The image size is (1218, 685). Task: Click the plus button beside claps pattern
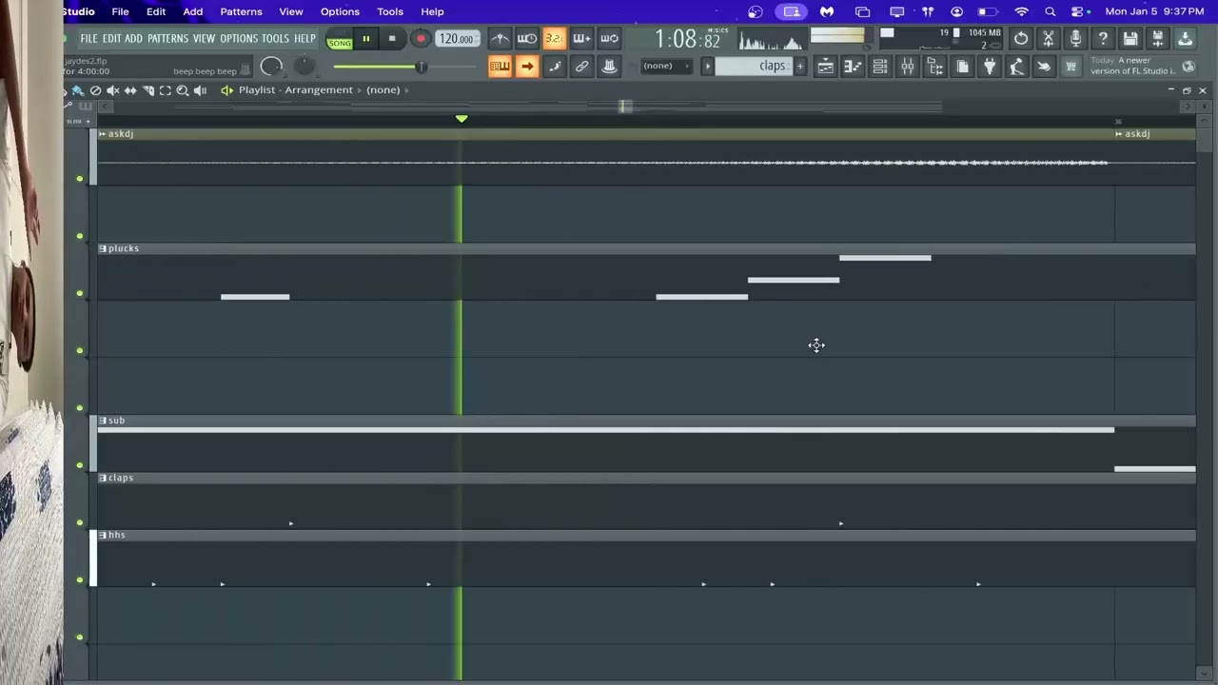coord(800,66)
